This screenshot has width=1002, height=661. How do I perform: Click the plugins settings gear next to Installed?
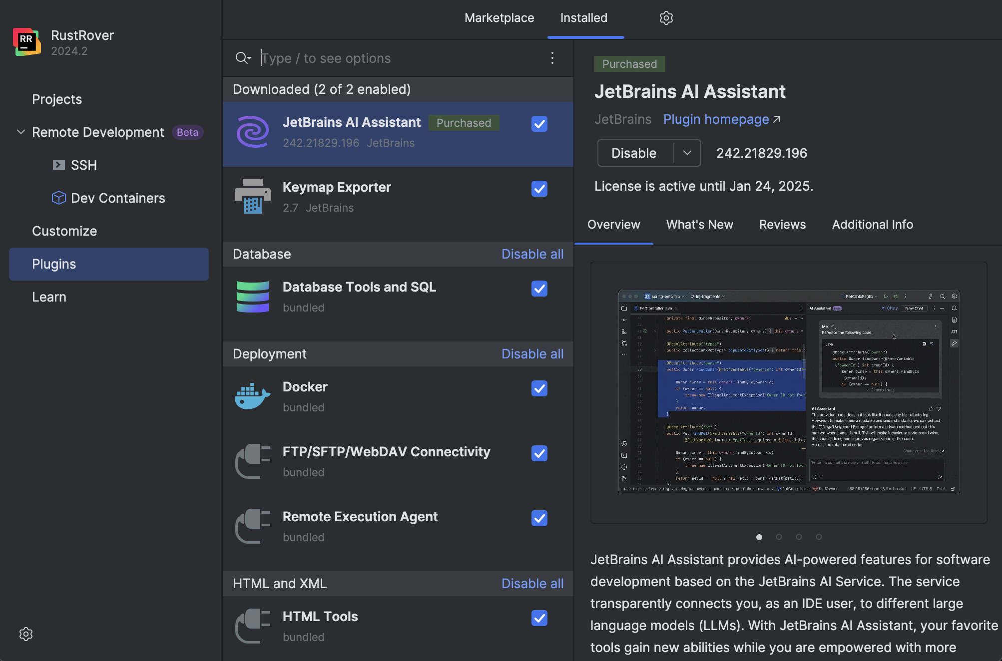pos(666,18)
